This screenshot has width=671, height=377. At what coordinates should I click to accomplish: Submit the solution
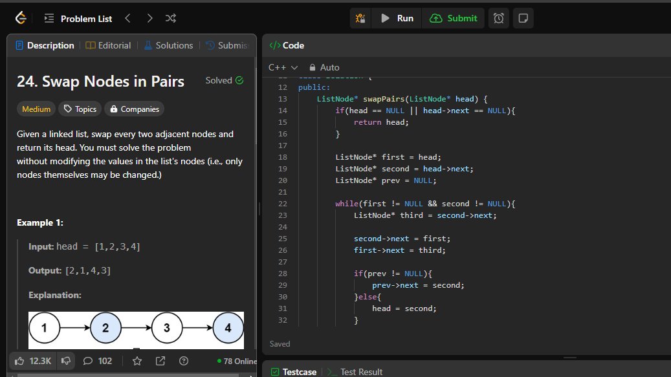[x=453, y=18]
